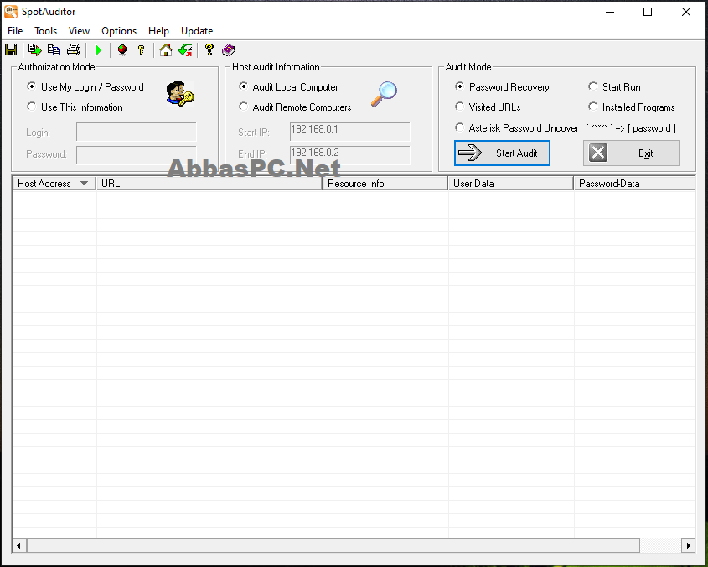This screenshot has height=567, width=708.
Task: Click the yellow key toolbar icon
Action: click(142, 49)
